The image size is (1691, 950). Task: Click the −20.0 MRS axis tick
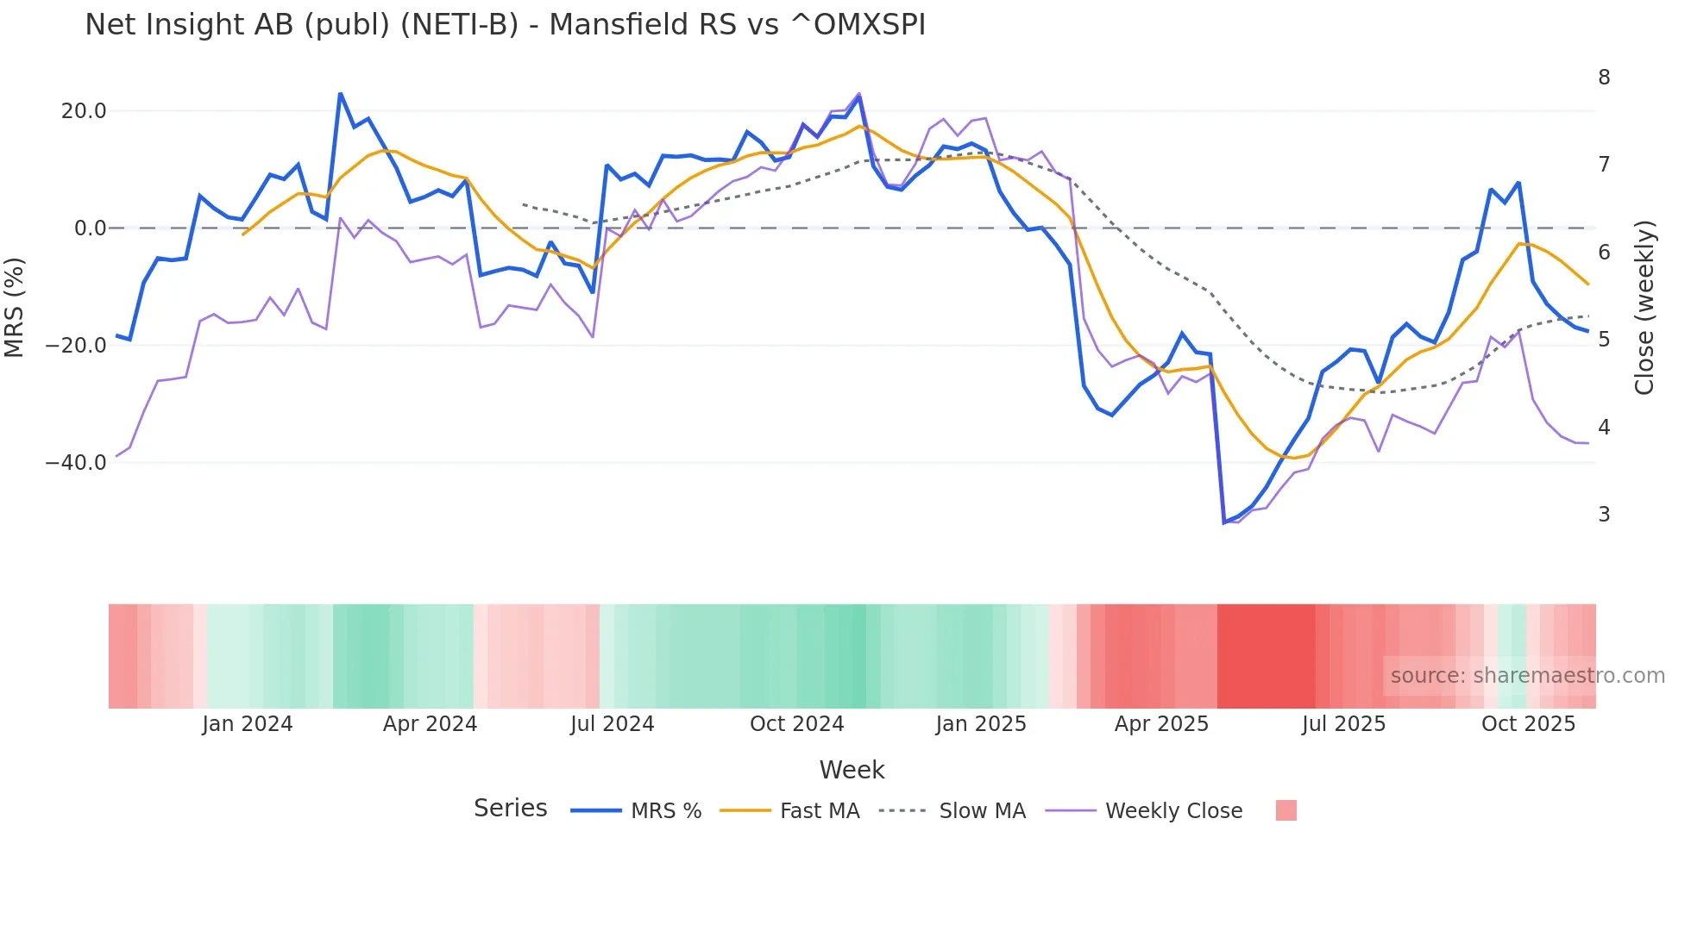point(76,346)
